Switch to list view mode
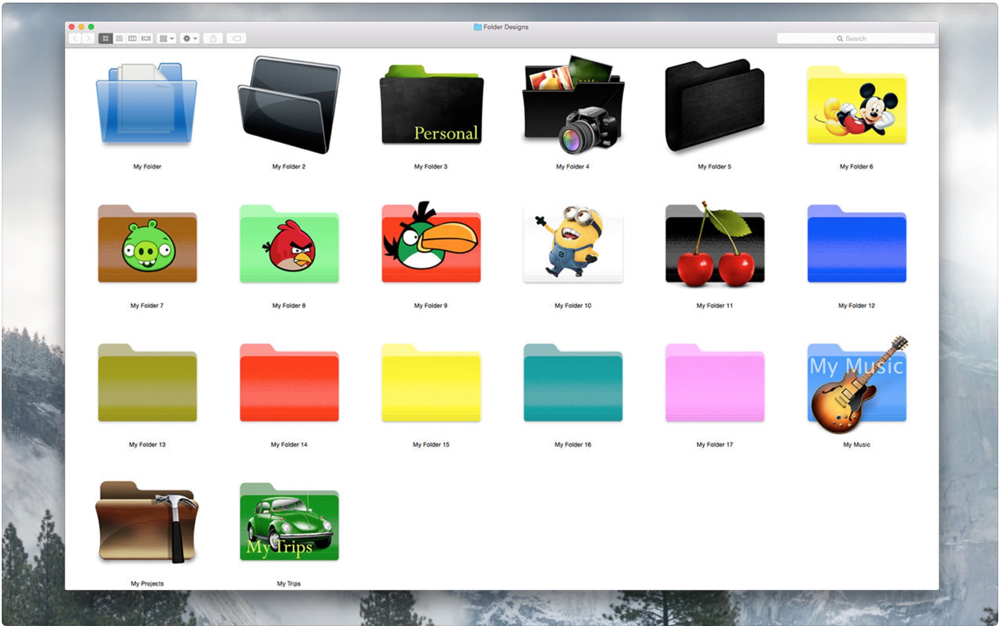1000x626 pixels. (x=119, y=39)
